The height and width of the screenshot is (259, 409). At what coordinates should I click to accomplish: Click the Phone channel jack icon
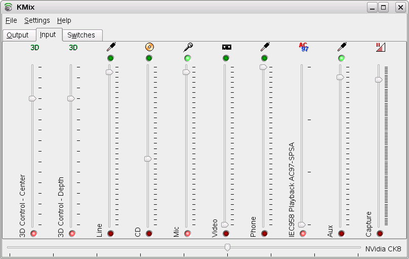coord(265,47)
